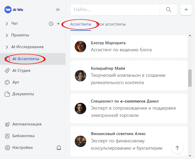Click text Эксперт по финансовому консультированию
The width and height of the screenshot is (195, 159).
[127, 144]
